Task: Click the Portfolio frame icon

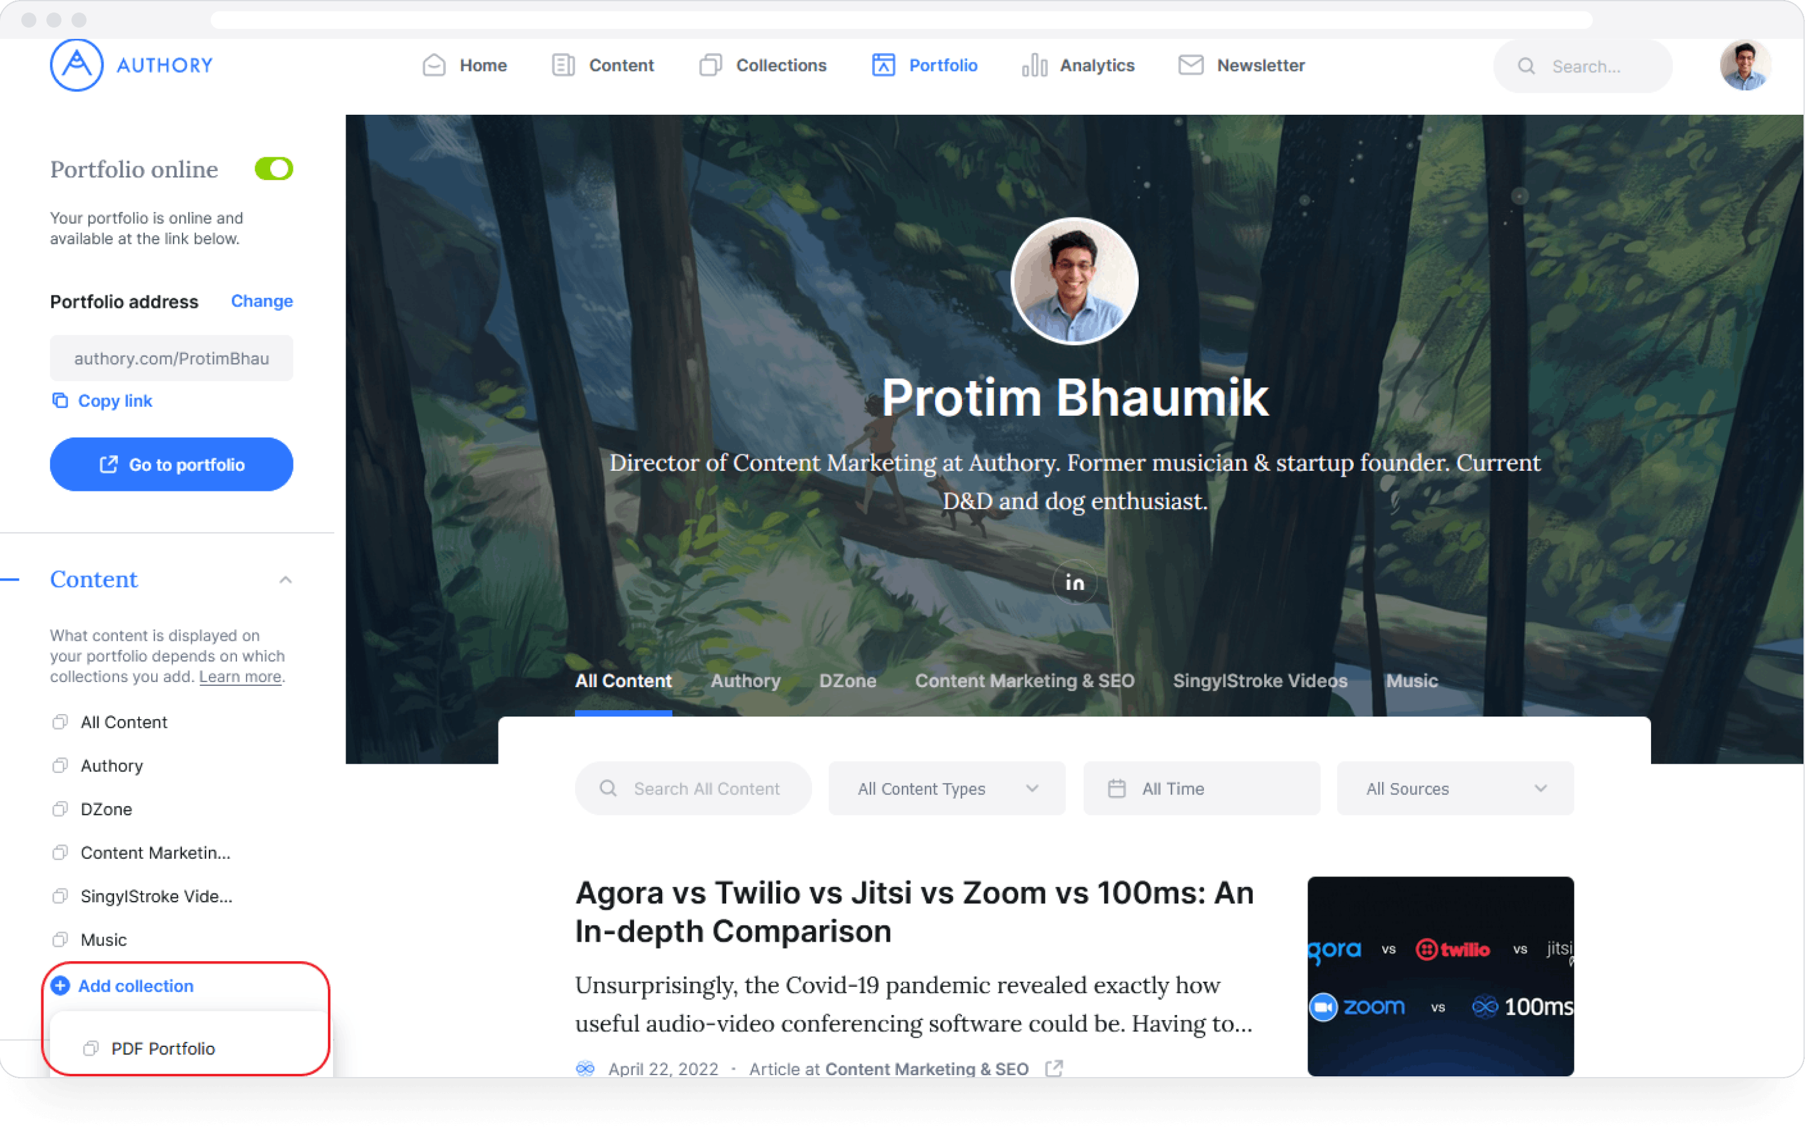Action: [884, 65]
